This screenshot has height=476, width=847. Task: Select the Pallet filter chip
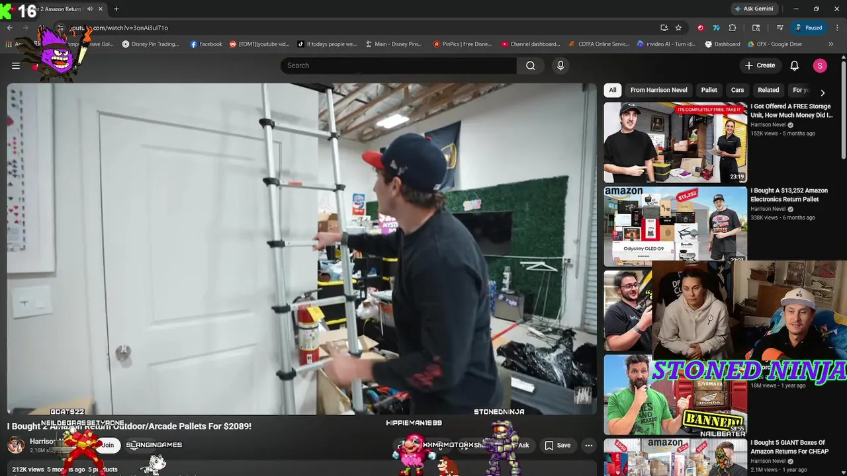709,90
